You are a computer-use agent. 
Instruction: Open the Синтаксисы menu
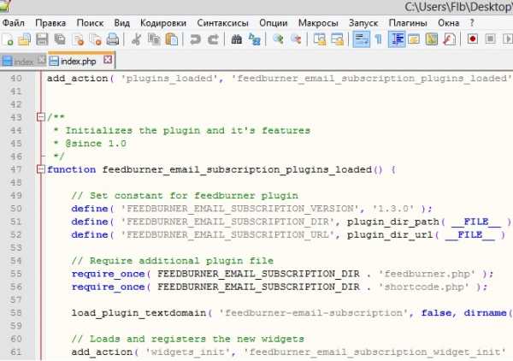221,21
